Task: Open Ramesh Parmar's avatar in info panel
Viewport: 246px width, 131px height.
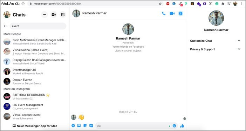Action: [x=216, y=18]
